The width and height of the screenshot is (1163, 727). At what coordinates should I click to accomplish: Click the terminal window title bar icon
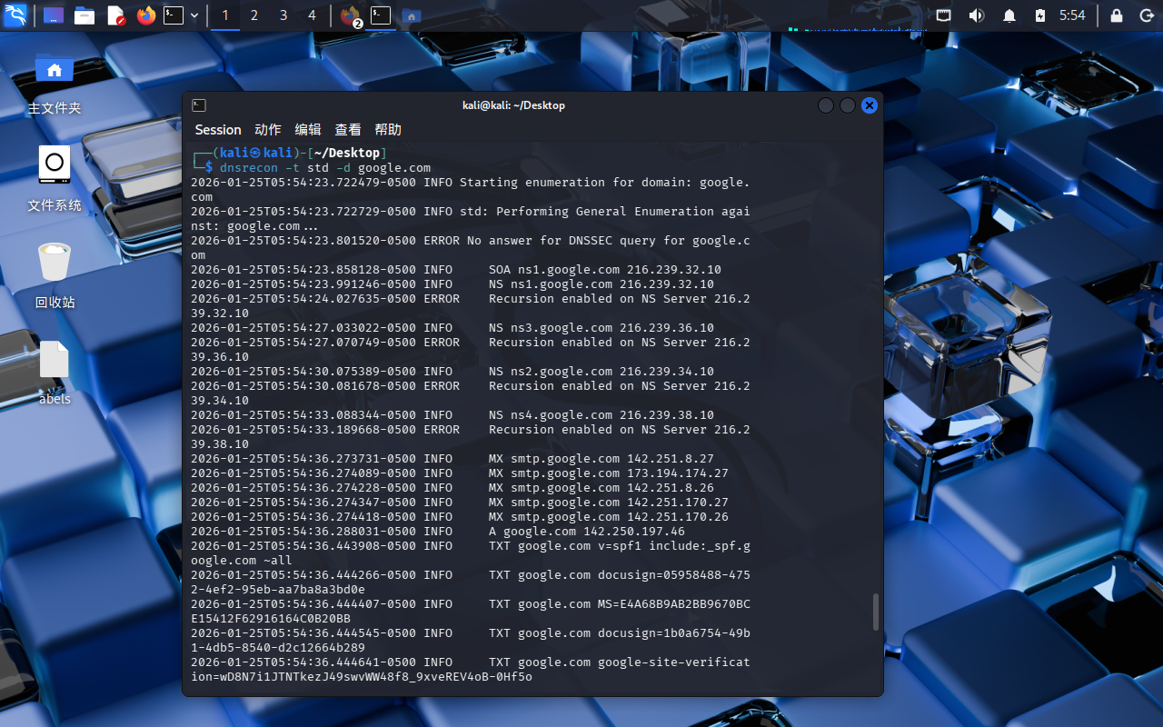pyautogui.click(x=199, y=105)
